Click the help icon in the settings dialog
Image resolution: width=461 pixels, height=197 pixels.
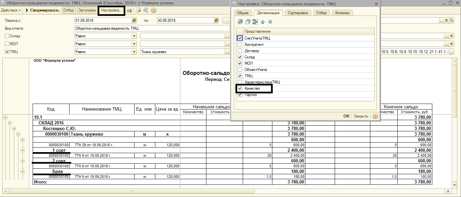pos(375,116)
